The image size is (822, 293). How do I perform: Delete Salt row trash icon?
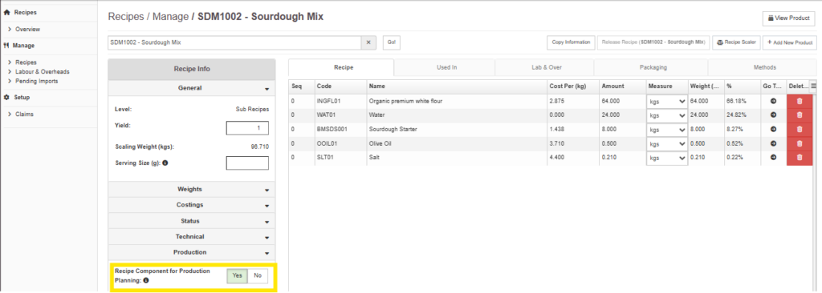click(x=800, y=157)
